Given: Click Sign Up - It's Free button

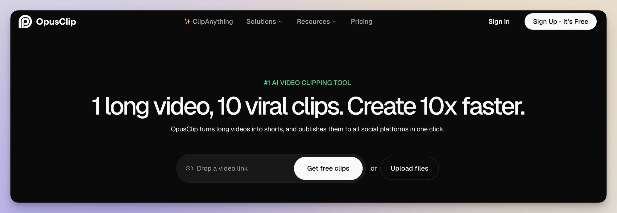Looking at the screenshot, I should 561,22.
